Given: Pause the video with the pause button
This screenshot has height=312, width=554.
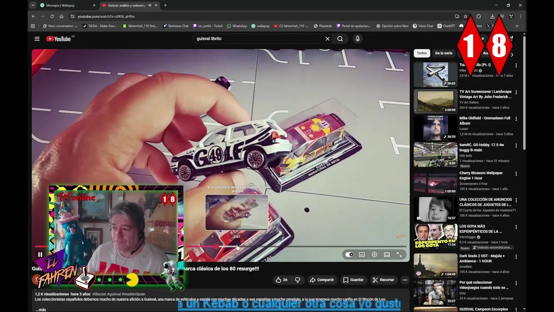Looking at the screenshot, I should click(40, 255).
